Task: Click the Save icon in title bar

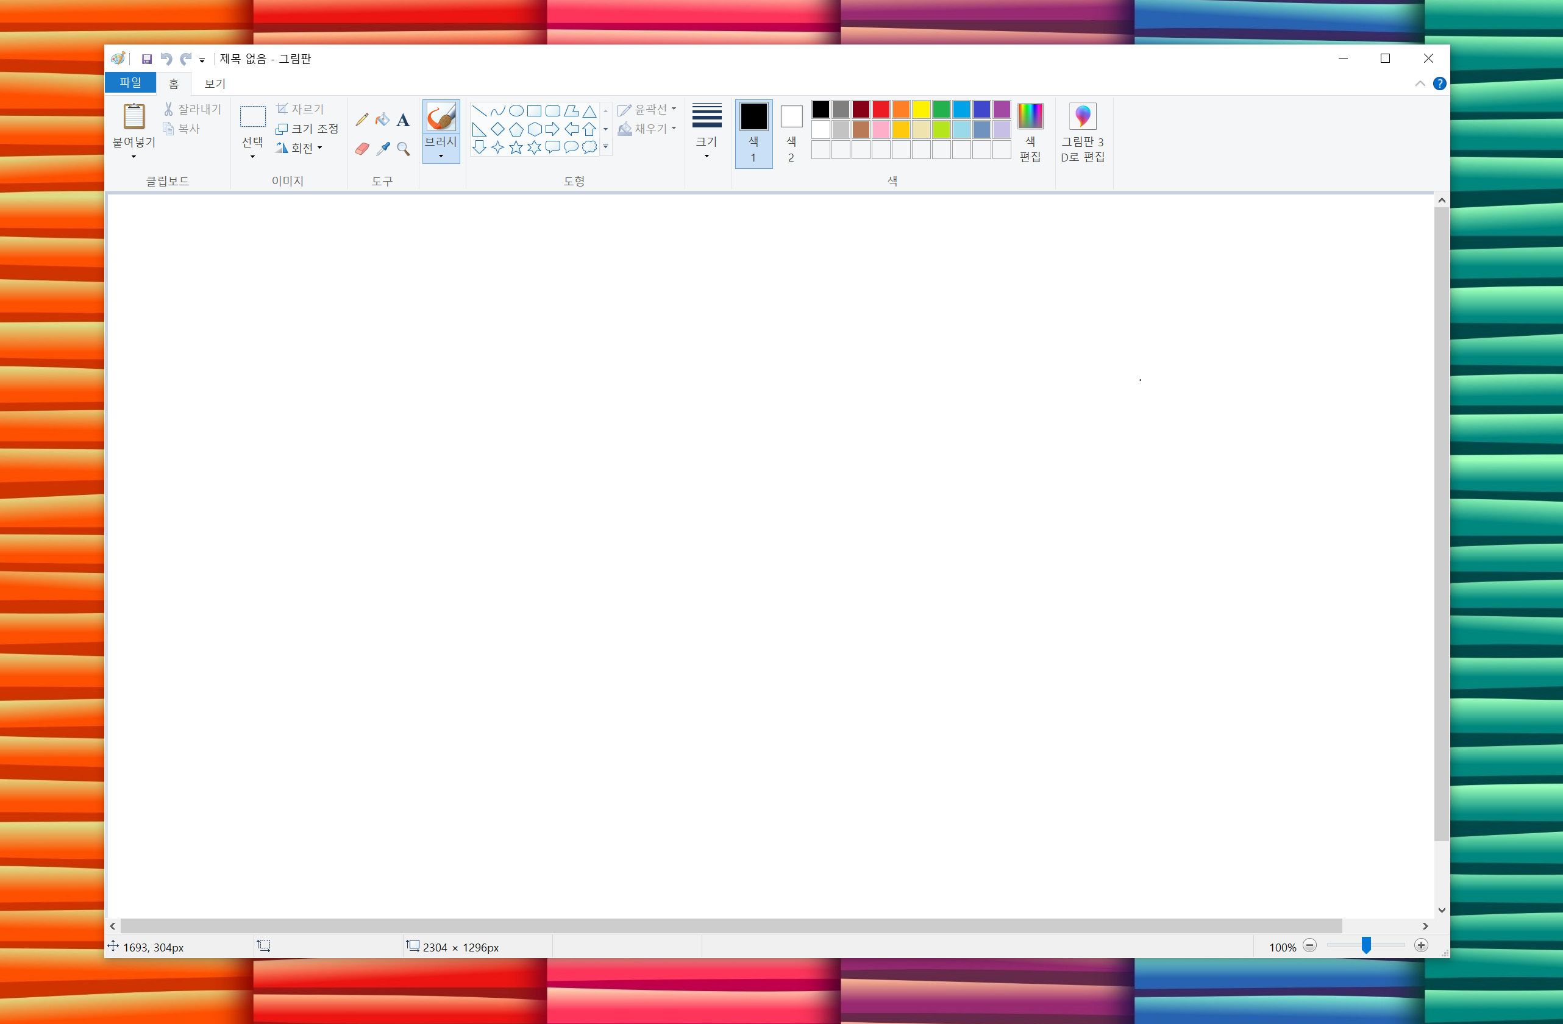Action: [x=146, y=59]
